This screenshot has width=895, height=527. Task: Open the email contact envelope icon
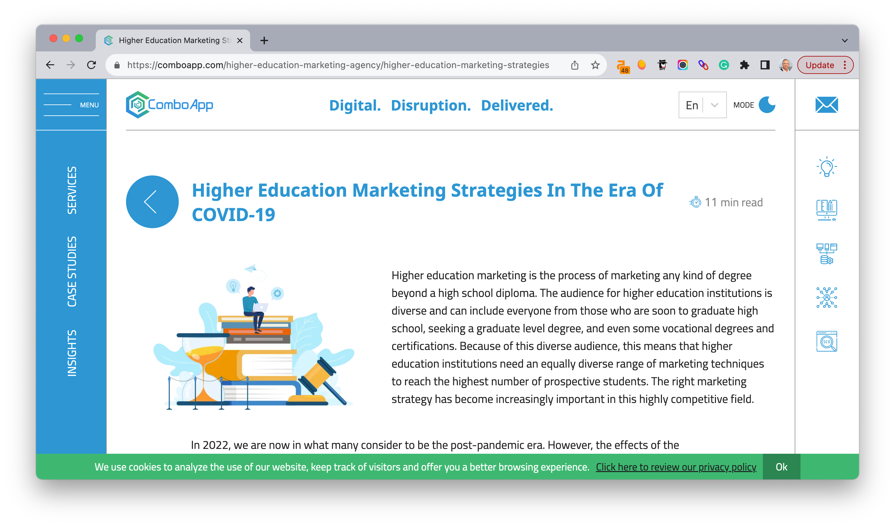827,105
